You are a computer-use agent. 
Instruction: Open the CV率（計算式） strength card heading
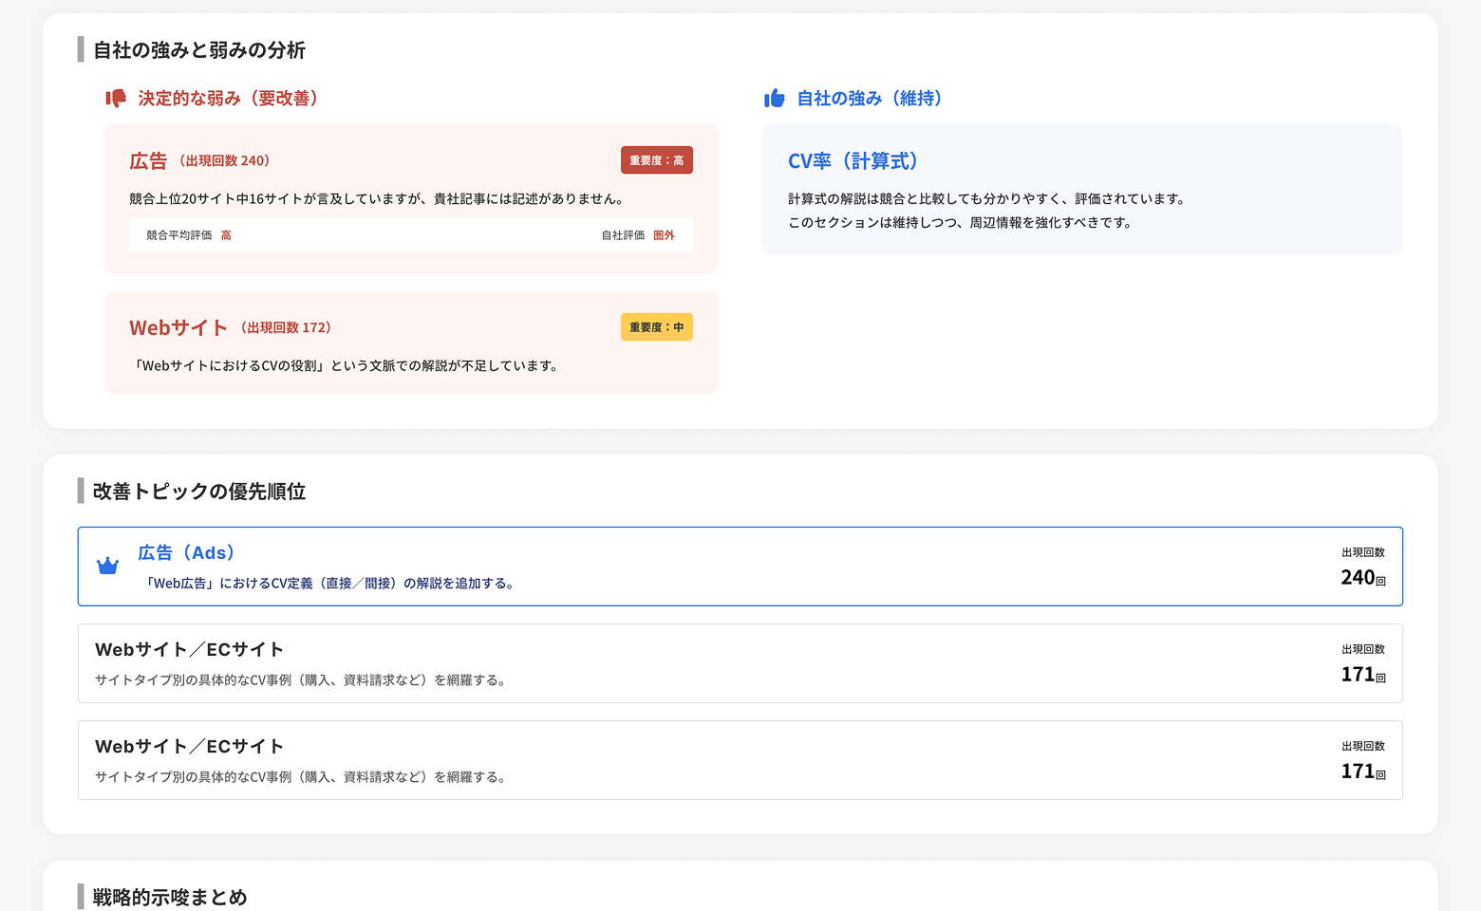(853, 161)
